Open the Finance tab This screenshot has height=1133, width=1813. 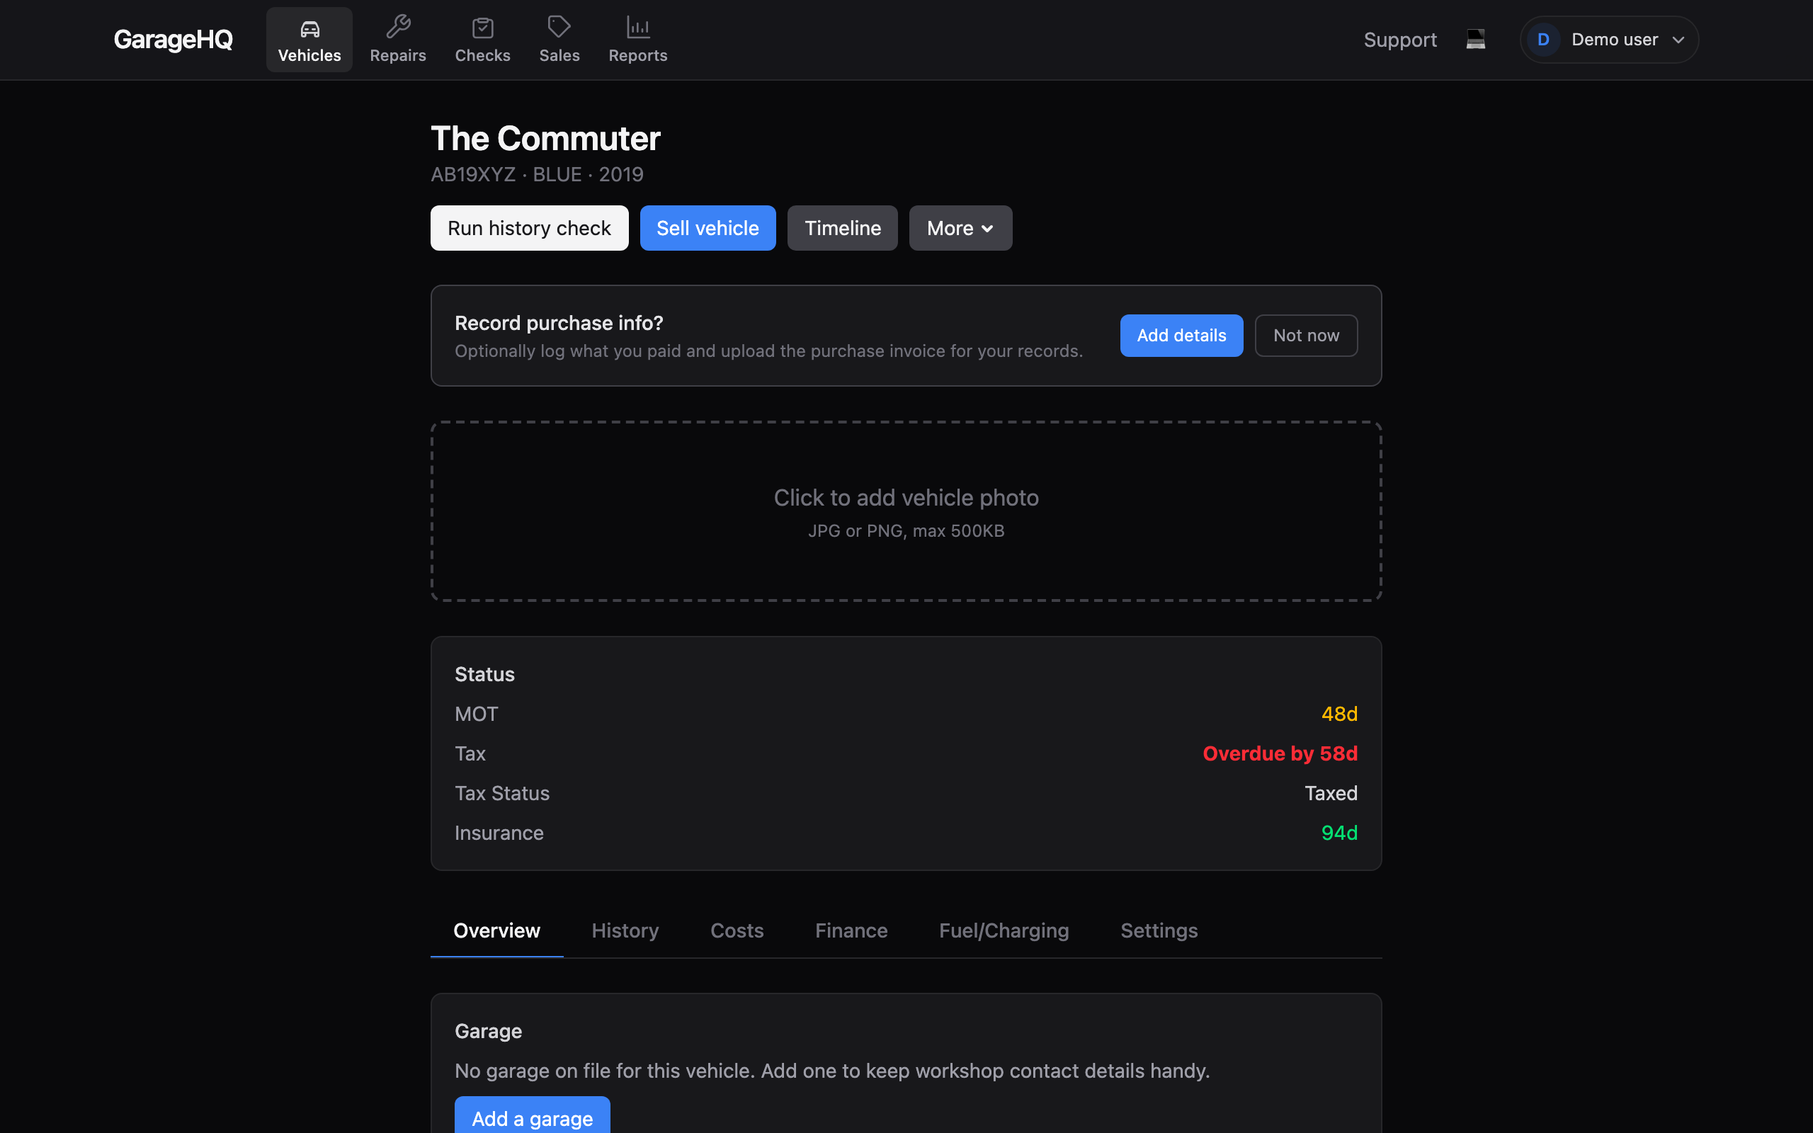851,930
